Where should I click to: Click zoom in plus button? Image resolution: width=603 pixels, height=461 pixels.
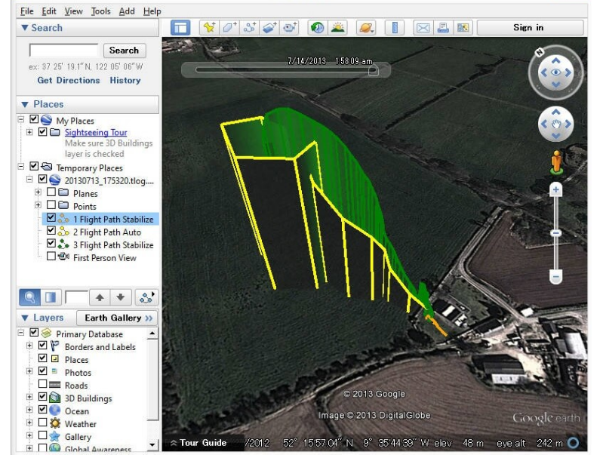[555, 190]
